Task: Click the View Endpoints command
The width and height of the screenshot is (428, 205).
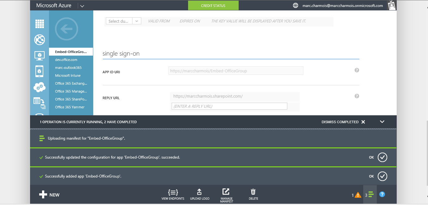Action: click(173, 195)
